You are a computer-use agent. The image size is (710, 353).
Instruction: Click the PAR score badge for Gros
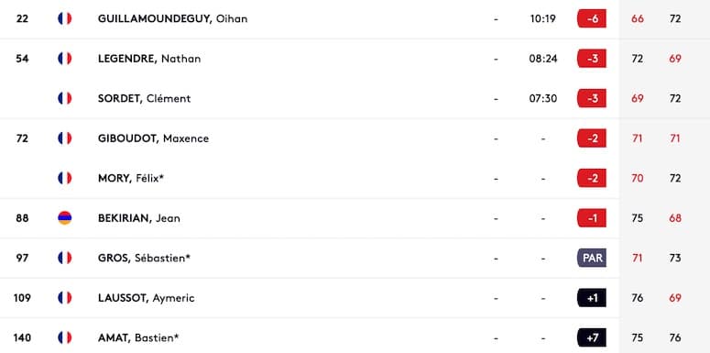tap(592, 258)
